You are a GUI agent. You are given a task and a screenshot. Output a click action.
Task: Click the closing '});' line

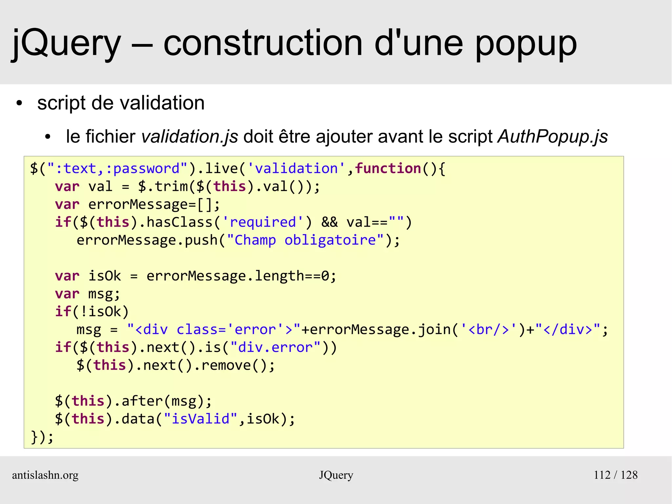(42, 437)
